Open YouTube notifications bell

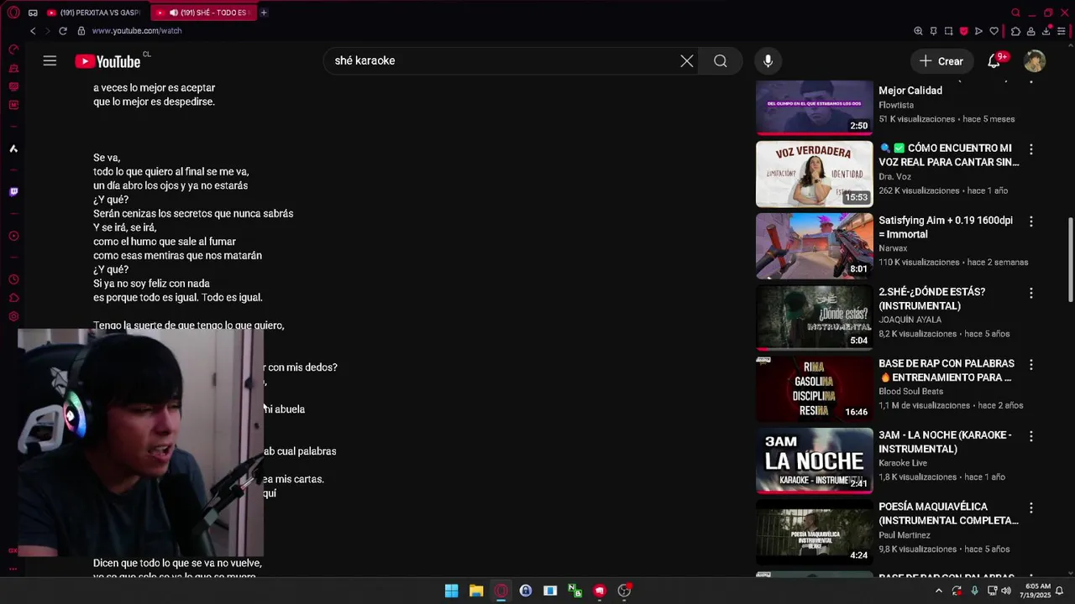pos(994,60)
